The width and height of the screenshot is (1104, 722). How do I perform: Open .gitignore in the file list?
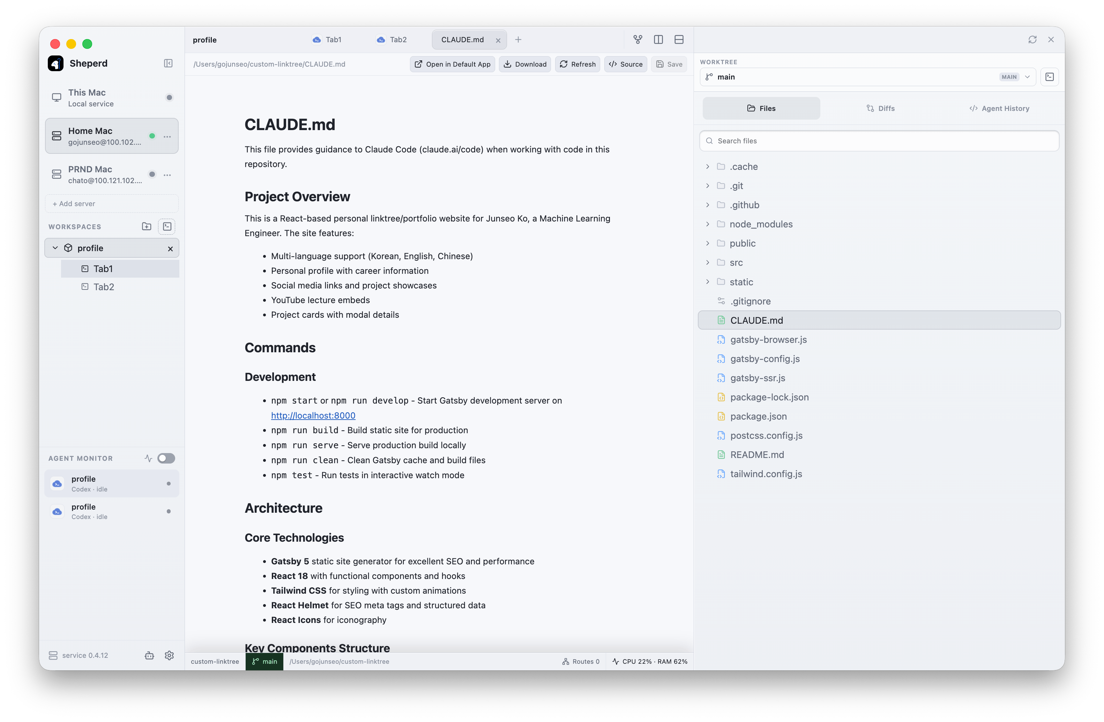(879, 301)
